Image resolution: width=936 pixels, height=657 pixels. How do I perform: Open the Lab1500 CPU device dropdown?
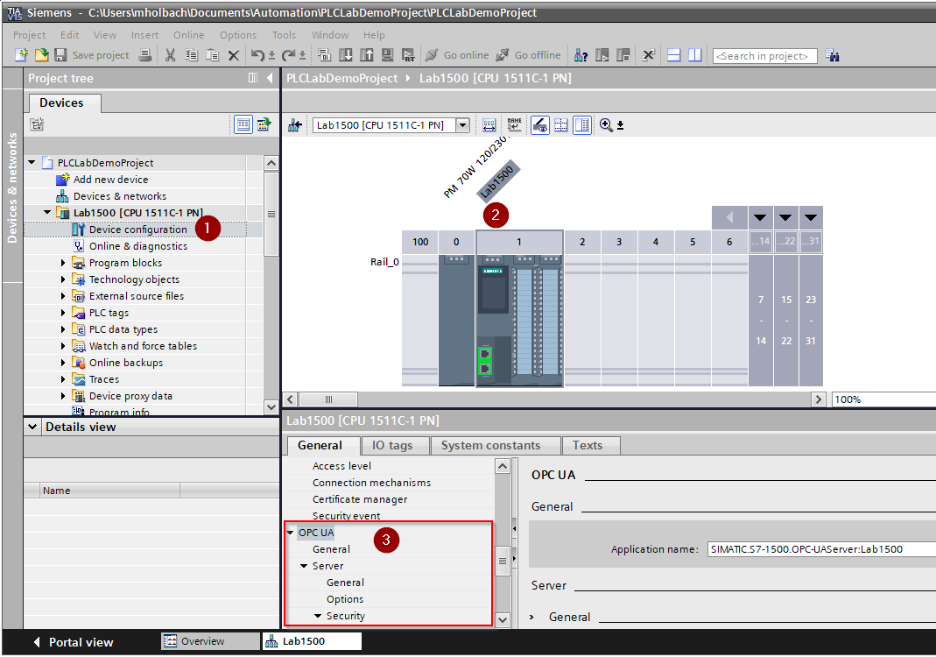tap(464, 124)
